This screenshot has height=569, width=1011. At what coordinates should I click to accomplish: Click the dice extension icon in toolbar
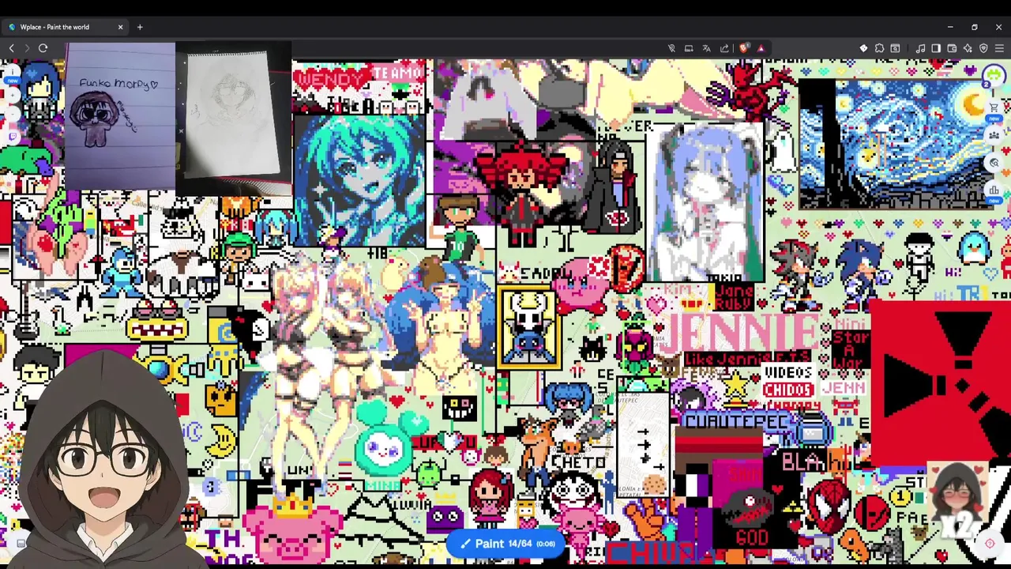point(863,48)
